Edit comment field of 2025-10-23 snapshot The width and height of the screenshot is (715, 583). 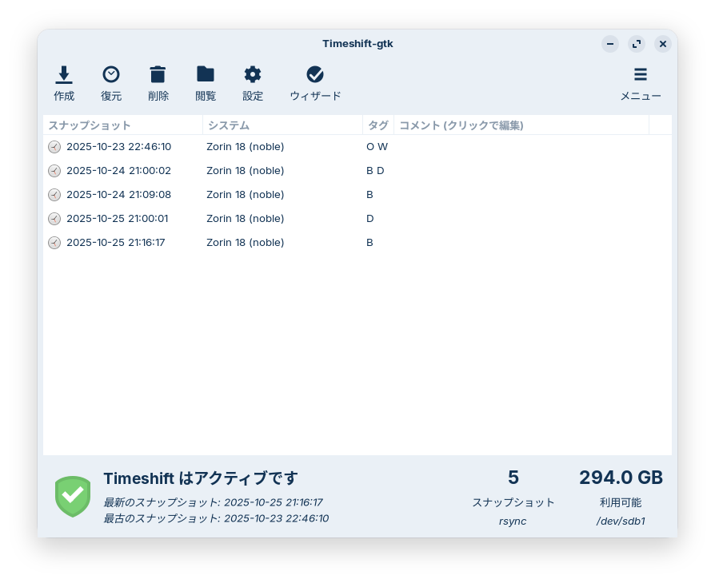[x=520, y=147]
